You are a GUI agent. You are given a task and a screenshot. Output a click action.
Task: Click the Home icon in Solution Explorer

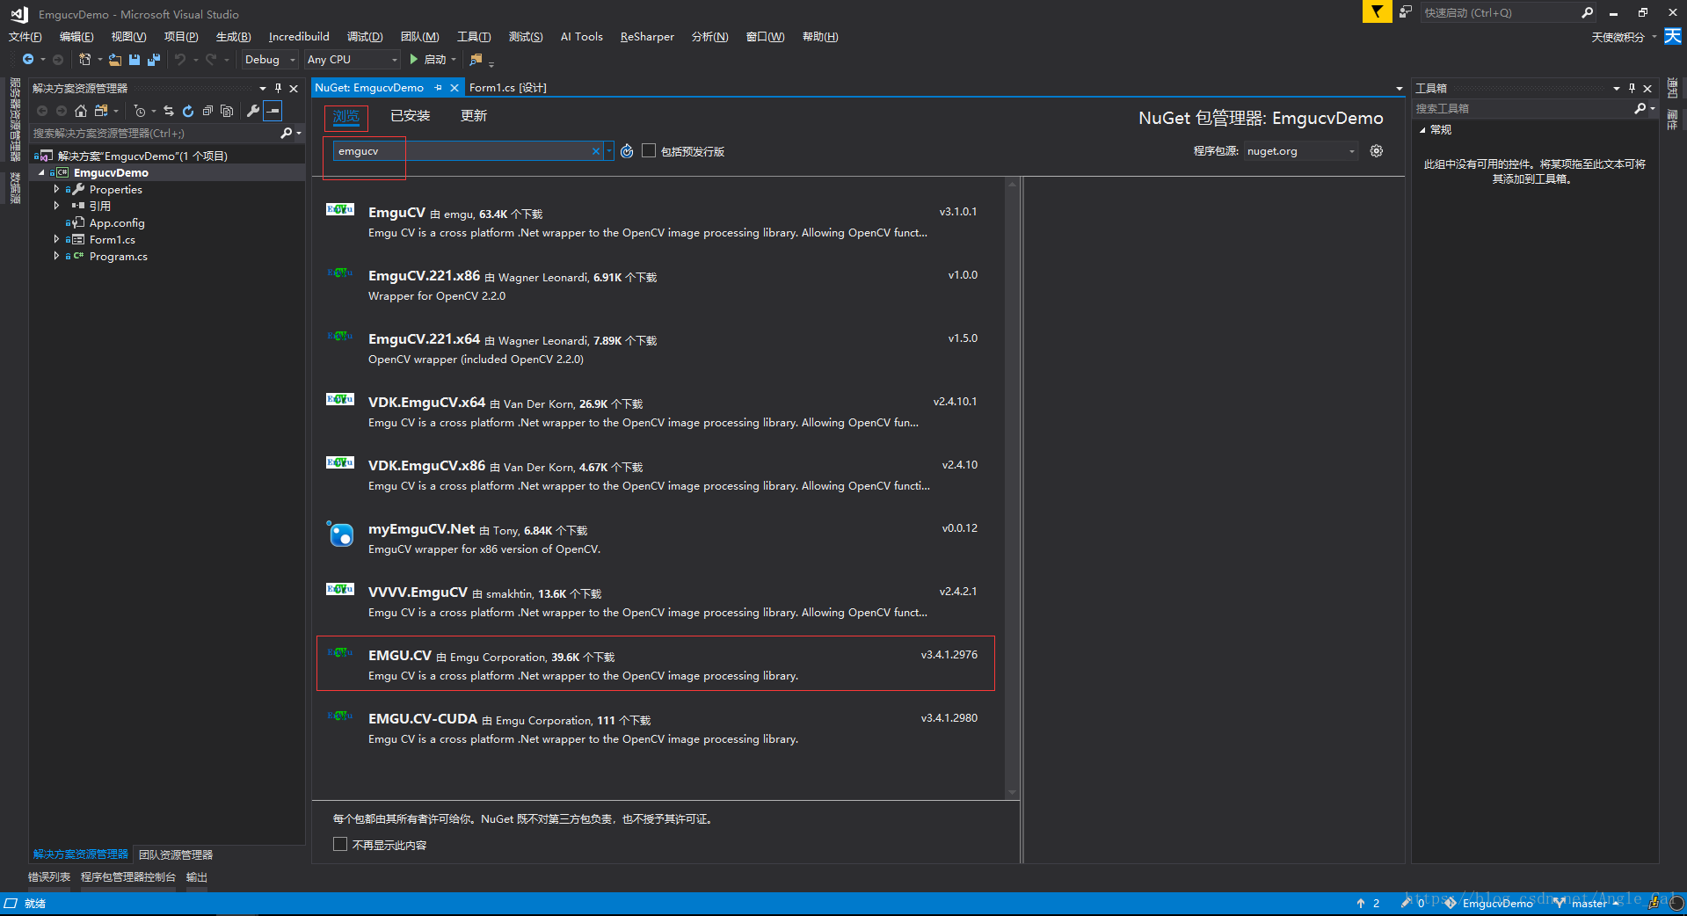tap(81, 111)
